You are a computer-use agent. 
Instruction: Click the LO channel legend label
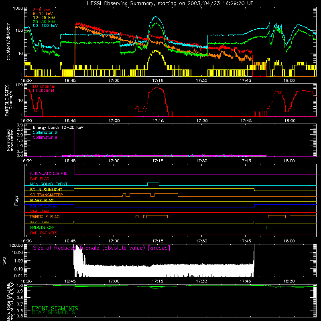click(x=44, y=86)
